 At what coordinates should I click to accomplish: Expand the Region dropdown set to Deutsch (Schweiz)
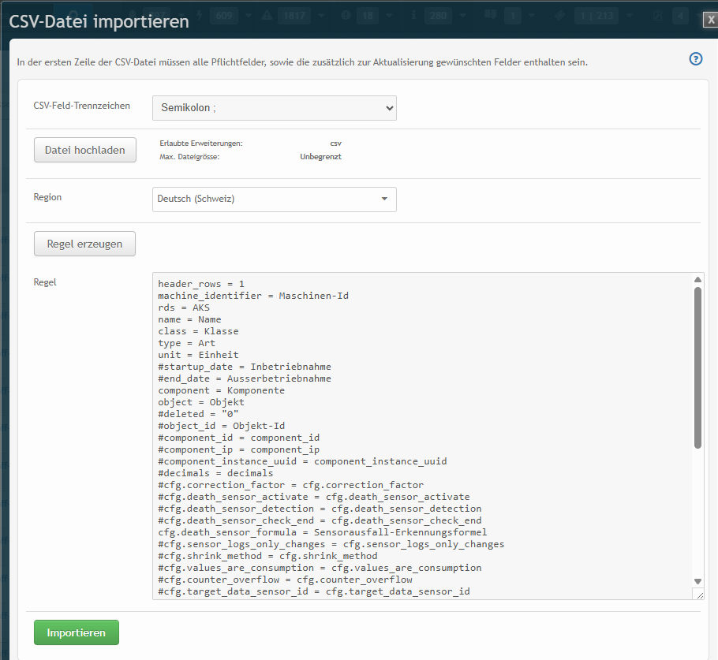[x=275, y=199]
